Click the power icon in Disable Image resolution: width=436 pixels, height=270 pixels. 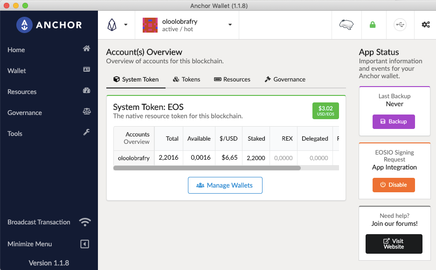coord(383,184)
